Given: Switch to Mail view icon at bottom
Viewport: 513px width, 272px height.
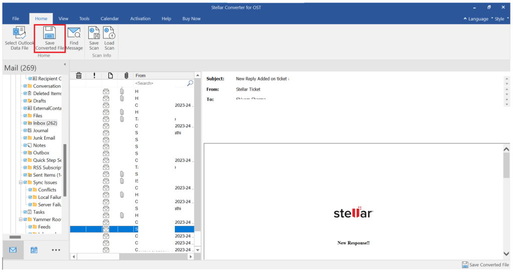Looking at the screenshot, I should (13, 250).
